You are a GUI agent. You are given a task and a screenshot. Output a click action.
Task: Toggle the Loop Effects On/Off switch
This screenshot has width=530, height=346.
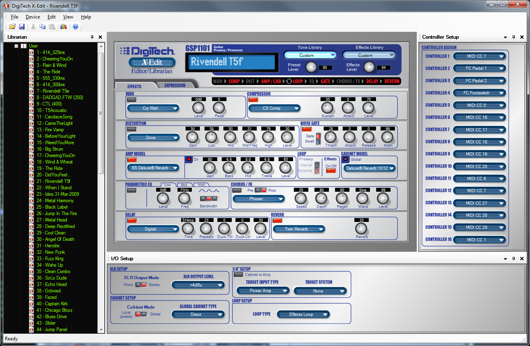tap(331, 171)
